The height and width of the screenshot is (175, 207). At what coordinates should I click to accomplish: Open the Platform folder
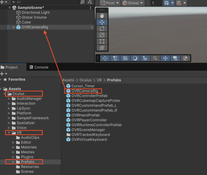coord(24,113)
